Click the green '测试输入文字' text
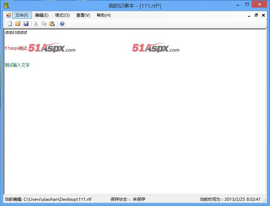Viewport: 270px width, 206px height. [17, 65]
